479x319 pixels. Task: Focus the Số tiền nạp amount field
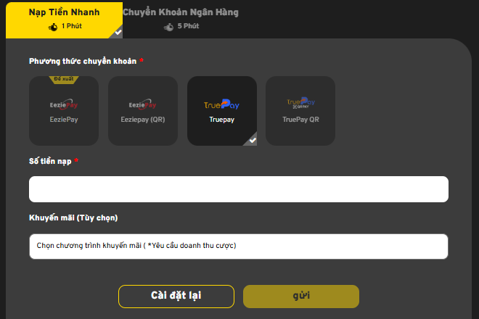point(239,189)
